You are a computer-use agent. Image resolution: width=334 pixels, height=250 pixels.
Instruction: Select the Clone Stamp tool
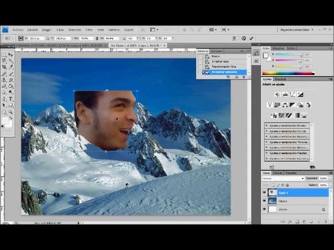pos(4,80)
